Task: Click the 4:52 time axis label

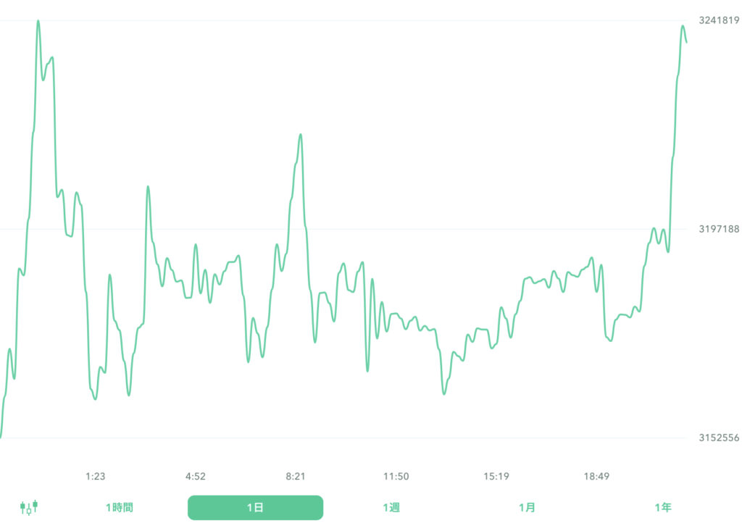Action: [x=196, y=477]
